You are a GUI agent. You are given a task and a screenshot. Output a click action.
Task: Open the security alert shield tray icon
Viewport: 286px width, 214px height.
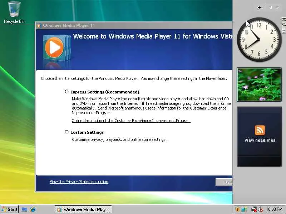click(237, 210)
